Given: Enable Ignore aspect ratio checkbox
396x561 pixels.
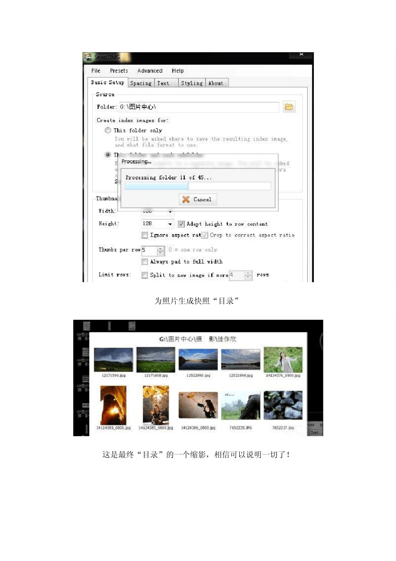Looking at the screenshot, I should coord(145,235).
